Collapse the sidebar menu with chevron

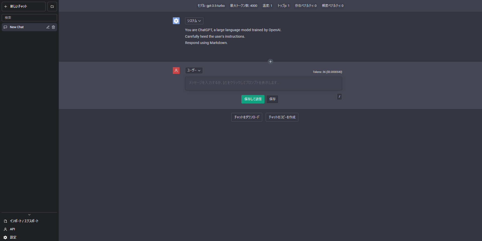[x=29, y=215]
